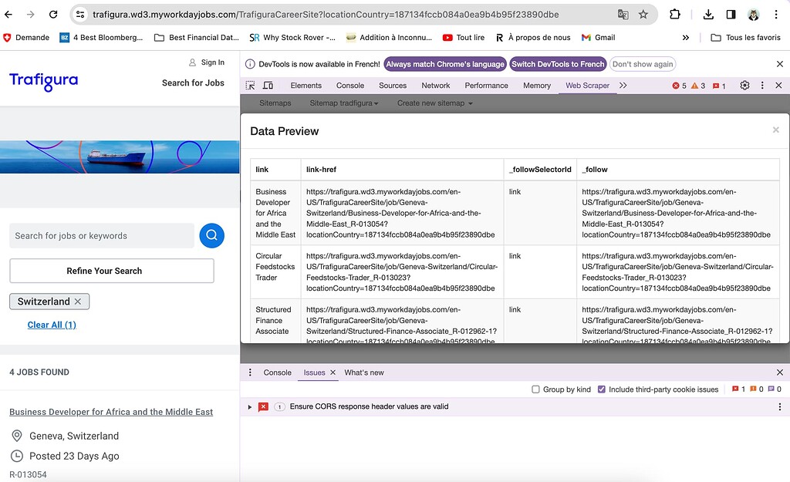Open the Sitemap tradfigura dropdown
Viewport: 790px width, 482px height.
click(344, 103)
